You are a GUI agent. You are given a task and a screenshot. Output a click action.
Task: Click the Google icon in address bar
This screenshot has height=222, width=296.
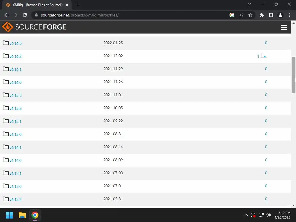tap(232, 15)
